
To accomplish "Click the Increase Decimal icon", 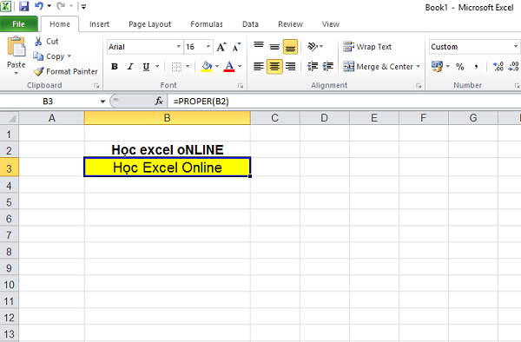I will point(498,67).
